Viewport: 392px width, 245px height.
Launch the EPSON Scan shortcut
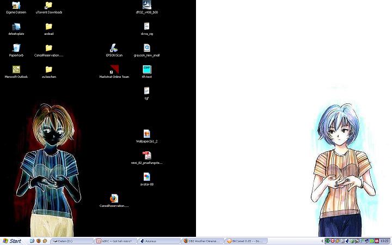point(114,50)
